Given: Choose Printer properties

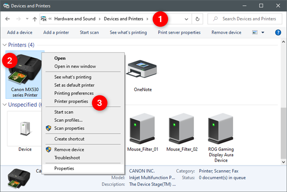Looking at the screenshot, I should (x=83, y=102).
